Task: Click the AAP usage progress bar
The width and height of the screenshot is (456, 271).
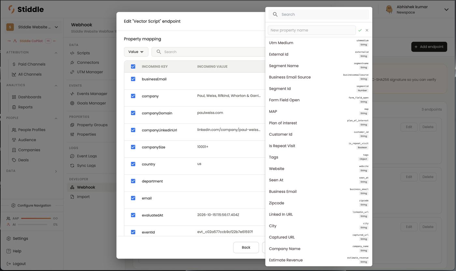Action: 36,218
